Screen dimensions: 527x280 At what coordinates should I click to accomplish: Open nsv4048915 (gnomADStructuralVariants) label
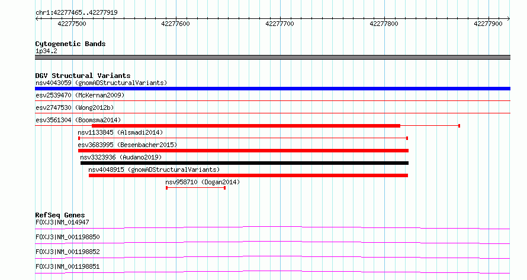tap(154, 170)
